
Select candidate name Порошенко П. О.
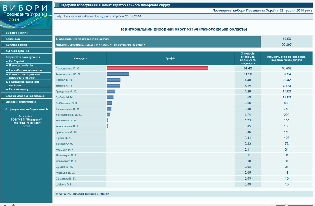point(68,68)
